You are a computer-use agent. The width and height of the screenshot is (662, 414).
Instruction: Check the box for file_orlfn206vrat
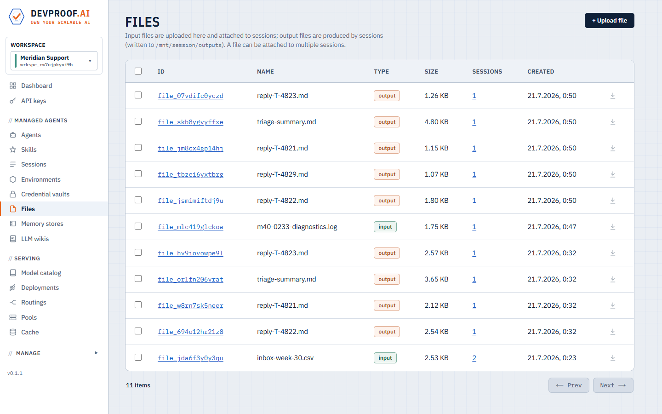coord(138,278)
